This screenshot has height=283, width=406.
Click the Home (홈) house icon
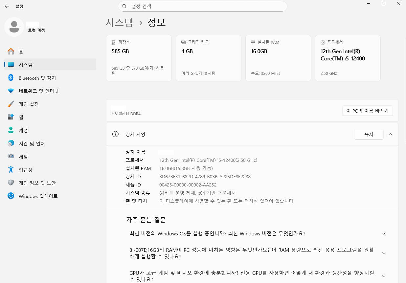(x=11, y=52)
